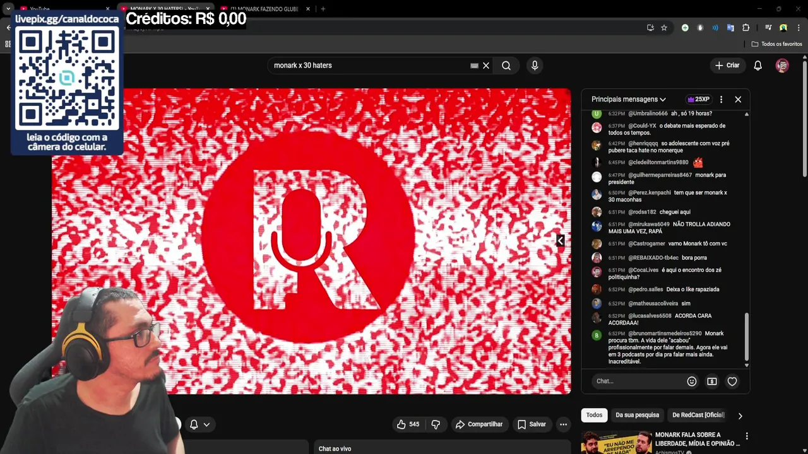The height and width of the screenshot is (454, 808).
Task: Click the YouTube search magnifier button
Action: 506,66
